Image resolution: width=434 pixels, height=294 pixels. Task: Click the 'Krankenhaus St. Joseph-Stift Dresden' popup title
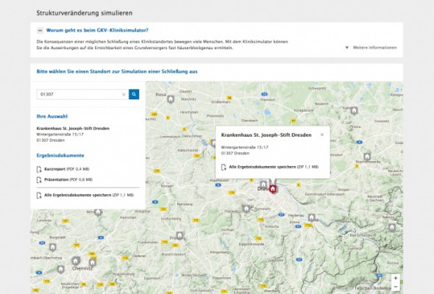(266, 135)
